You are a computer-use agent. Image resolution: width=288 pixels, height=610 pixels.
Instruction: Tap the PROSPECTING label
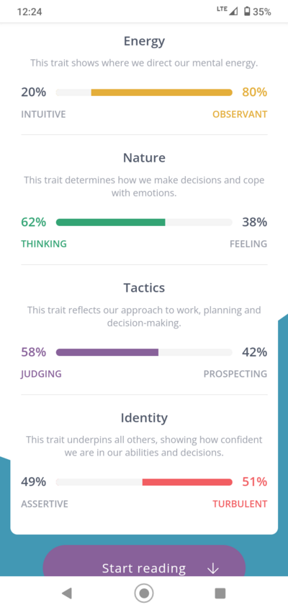pos(235,374)
